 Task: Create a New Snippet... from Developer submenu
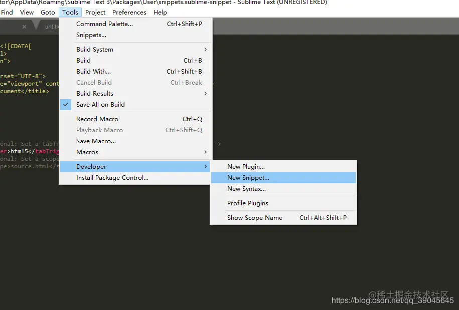[x=283, y=178]
